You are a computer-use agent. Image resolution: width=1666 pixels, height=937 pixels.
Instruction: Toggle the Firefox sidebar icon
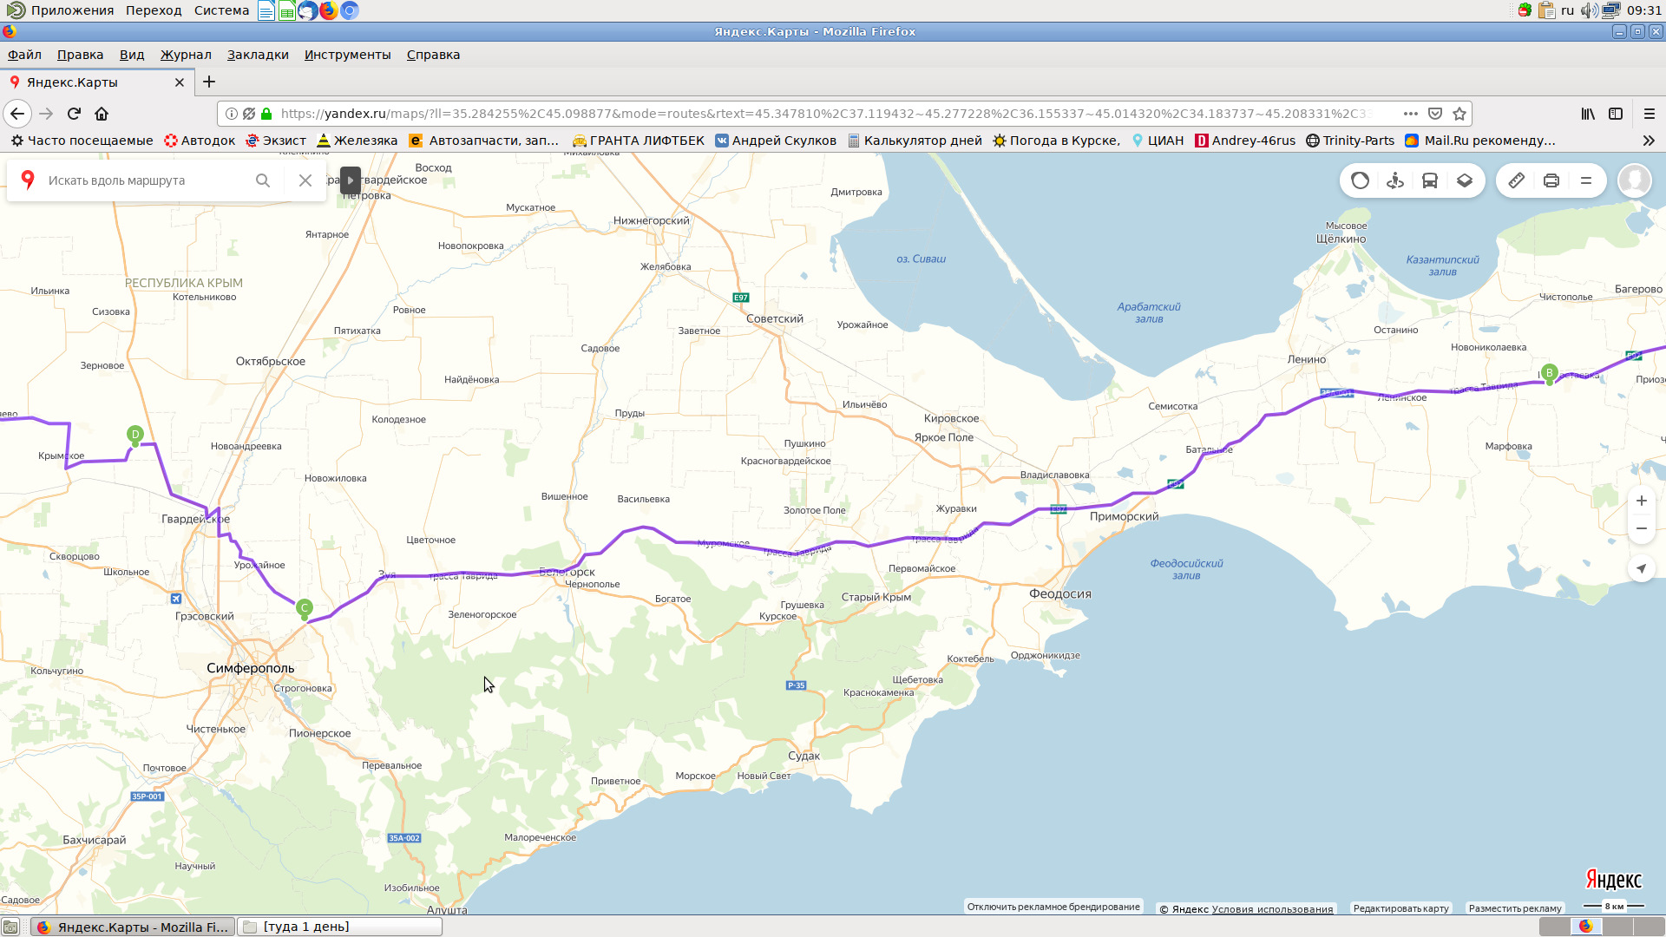[1616, 114]
